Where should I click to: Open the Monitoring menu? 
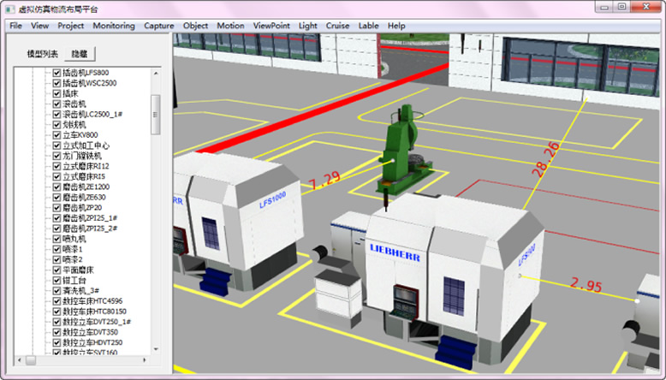pos(114,26)
